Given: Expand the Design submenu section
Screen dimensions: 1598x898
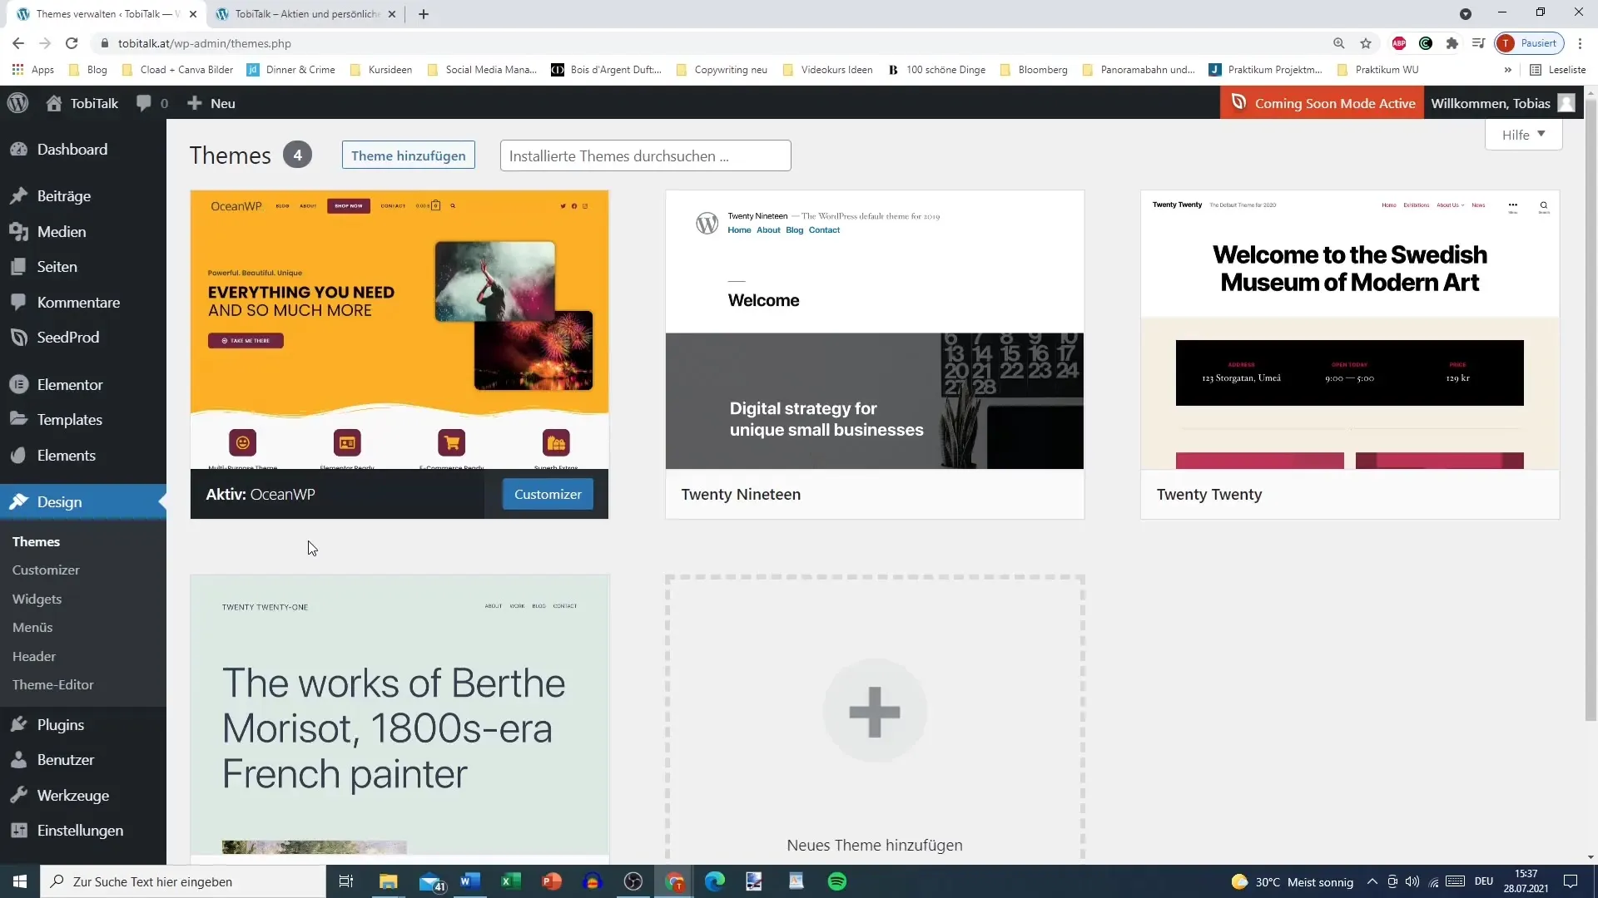Looking at the screenshot, I should (59, 501).
